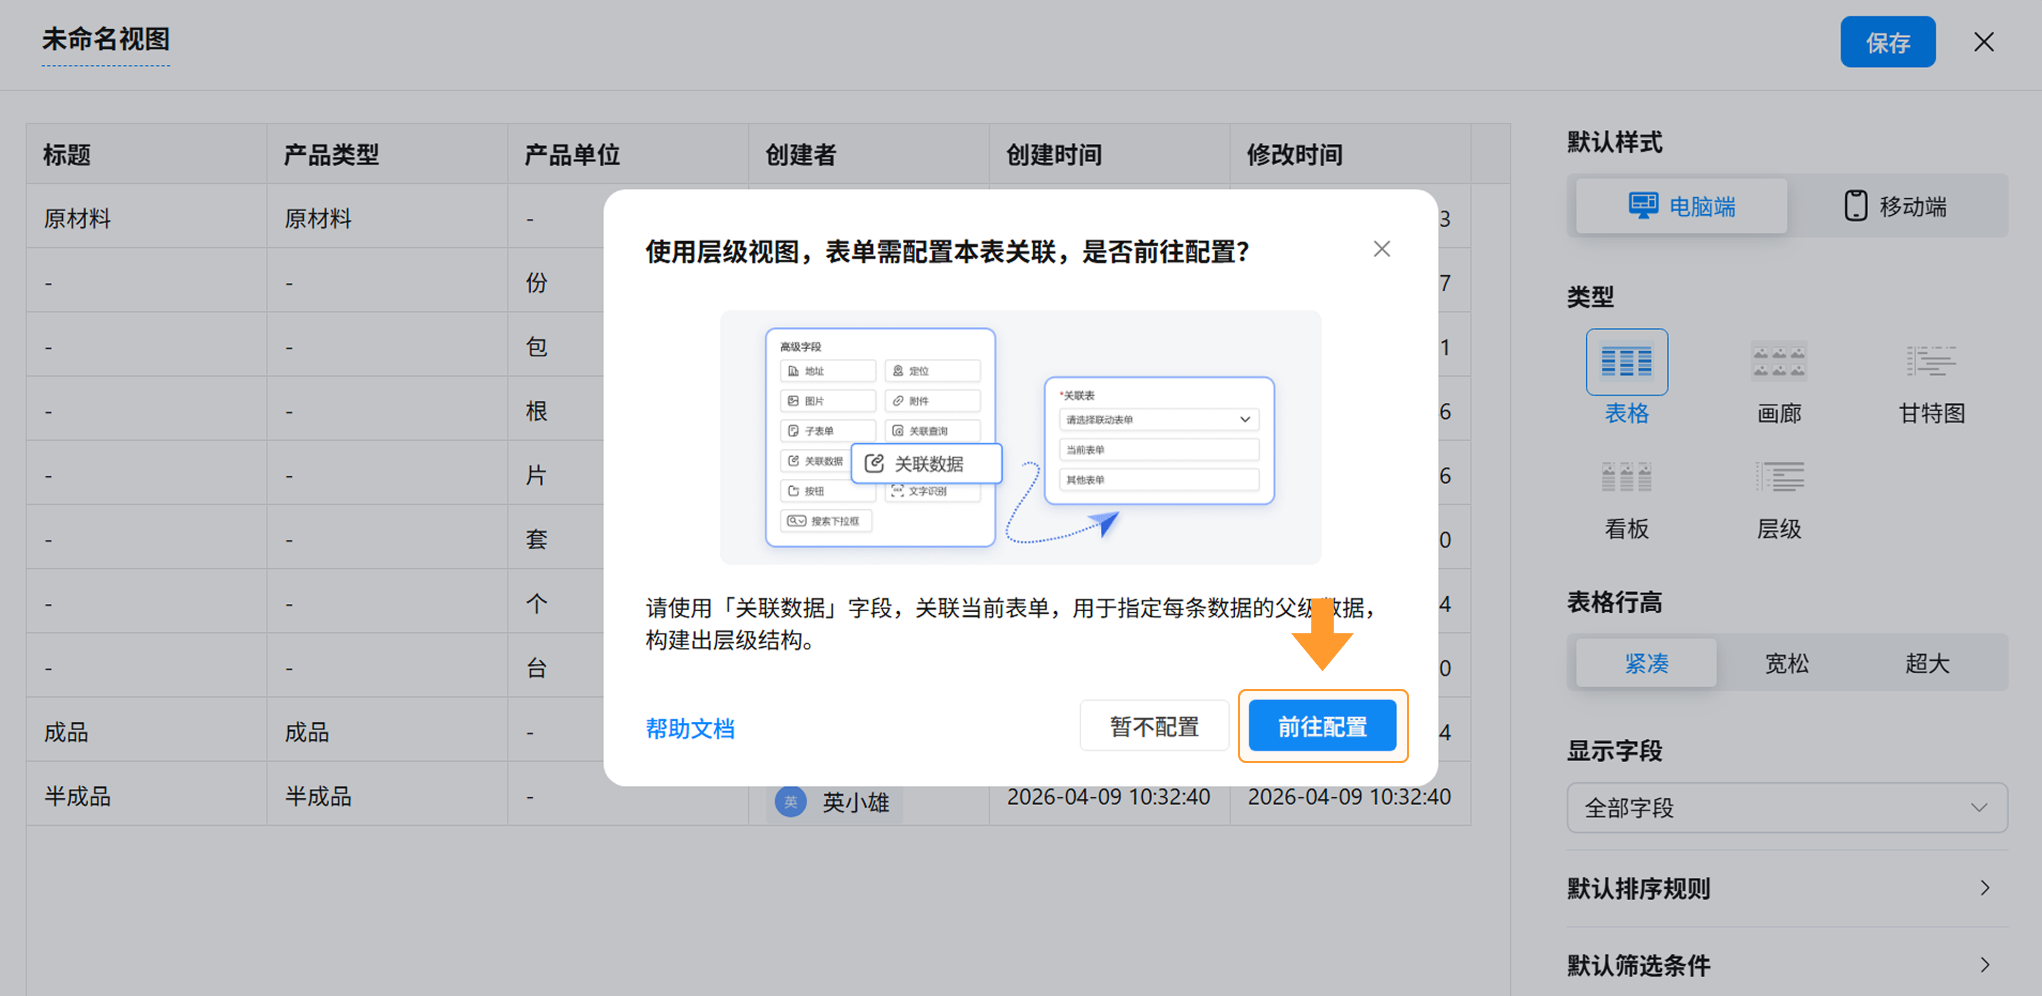Edit the 未命名视图 view name field
The width and height of the screenshot is (2042, 996).
105,40
